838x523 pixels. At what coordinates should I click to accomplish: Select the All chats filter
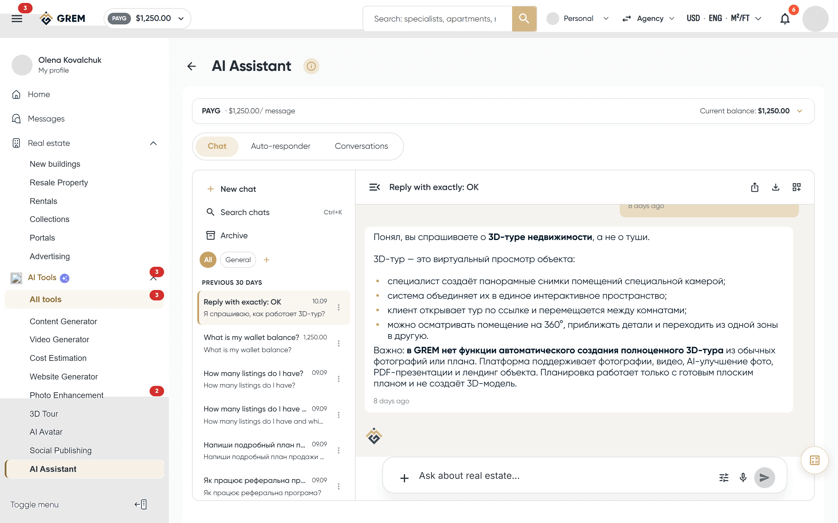click(x=208, y=260)
